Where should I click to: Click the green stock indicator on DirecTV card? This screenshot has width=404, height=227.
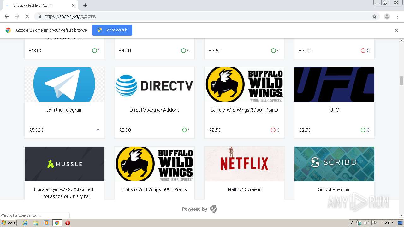point(184,130)
